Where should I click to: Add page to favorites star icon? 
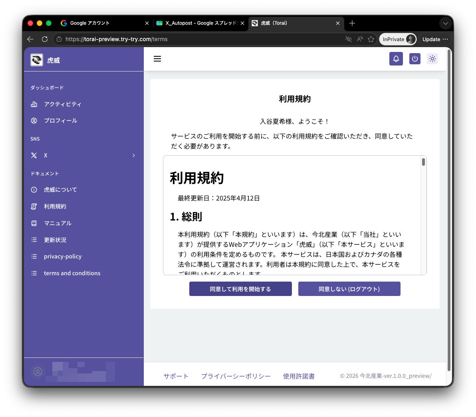(x=371, y=39)
